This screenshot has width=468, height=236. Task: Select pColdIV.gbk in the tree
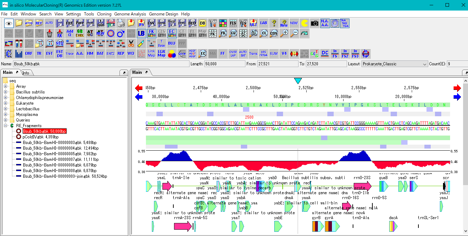(40, 137)
